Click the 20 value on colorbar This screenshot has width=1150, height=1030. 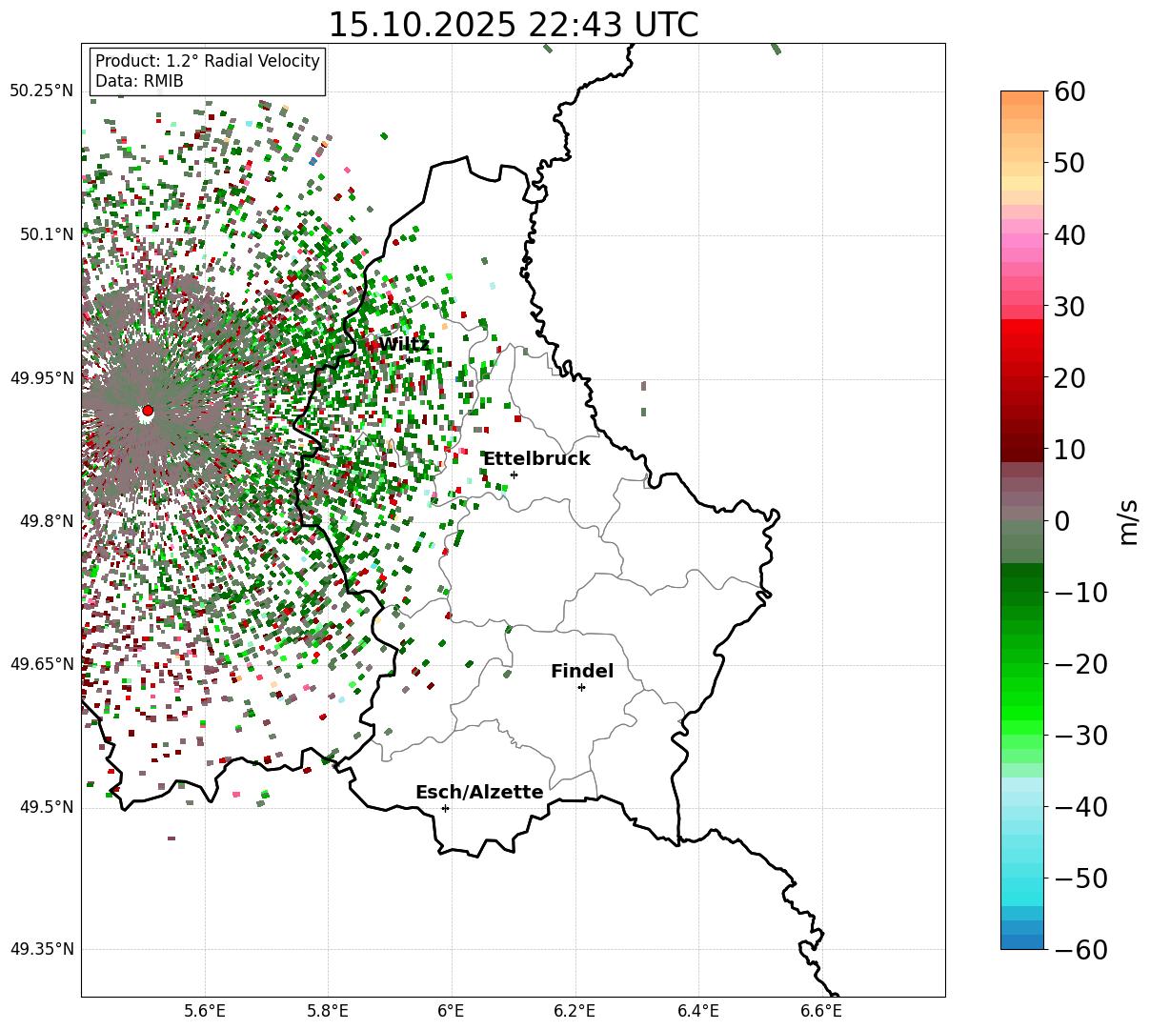coord(1070,378)
